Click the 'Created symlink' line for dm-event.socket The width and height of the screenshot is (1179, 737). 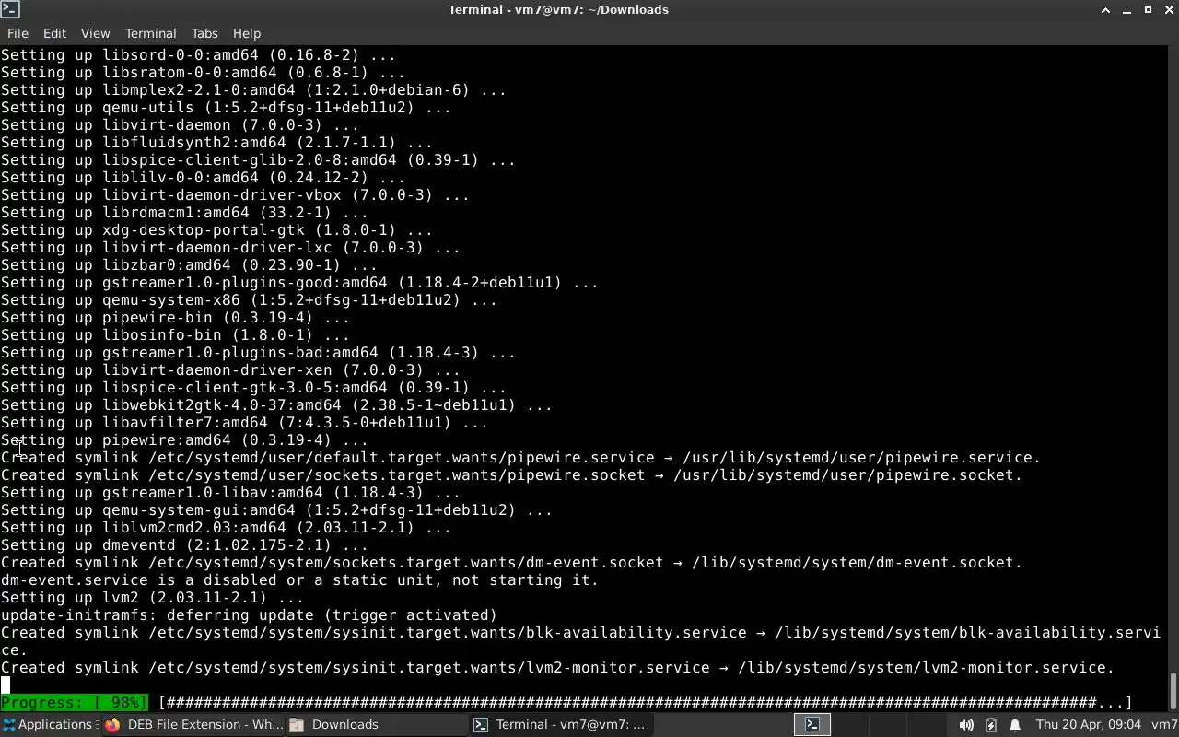click(511, 563)
